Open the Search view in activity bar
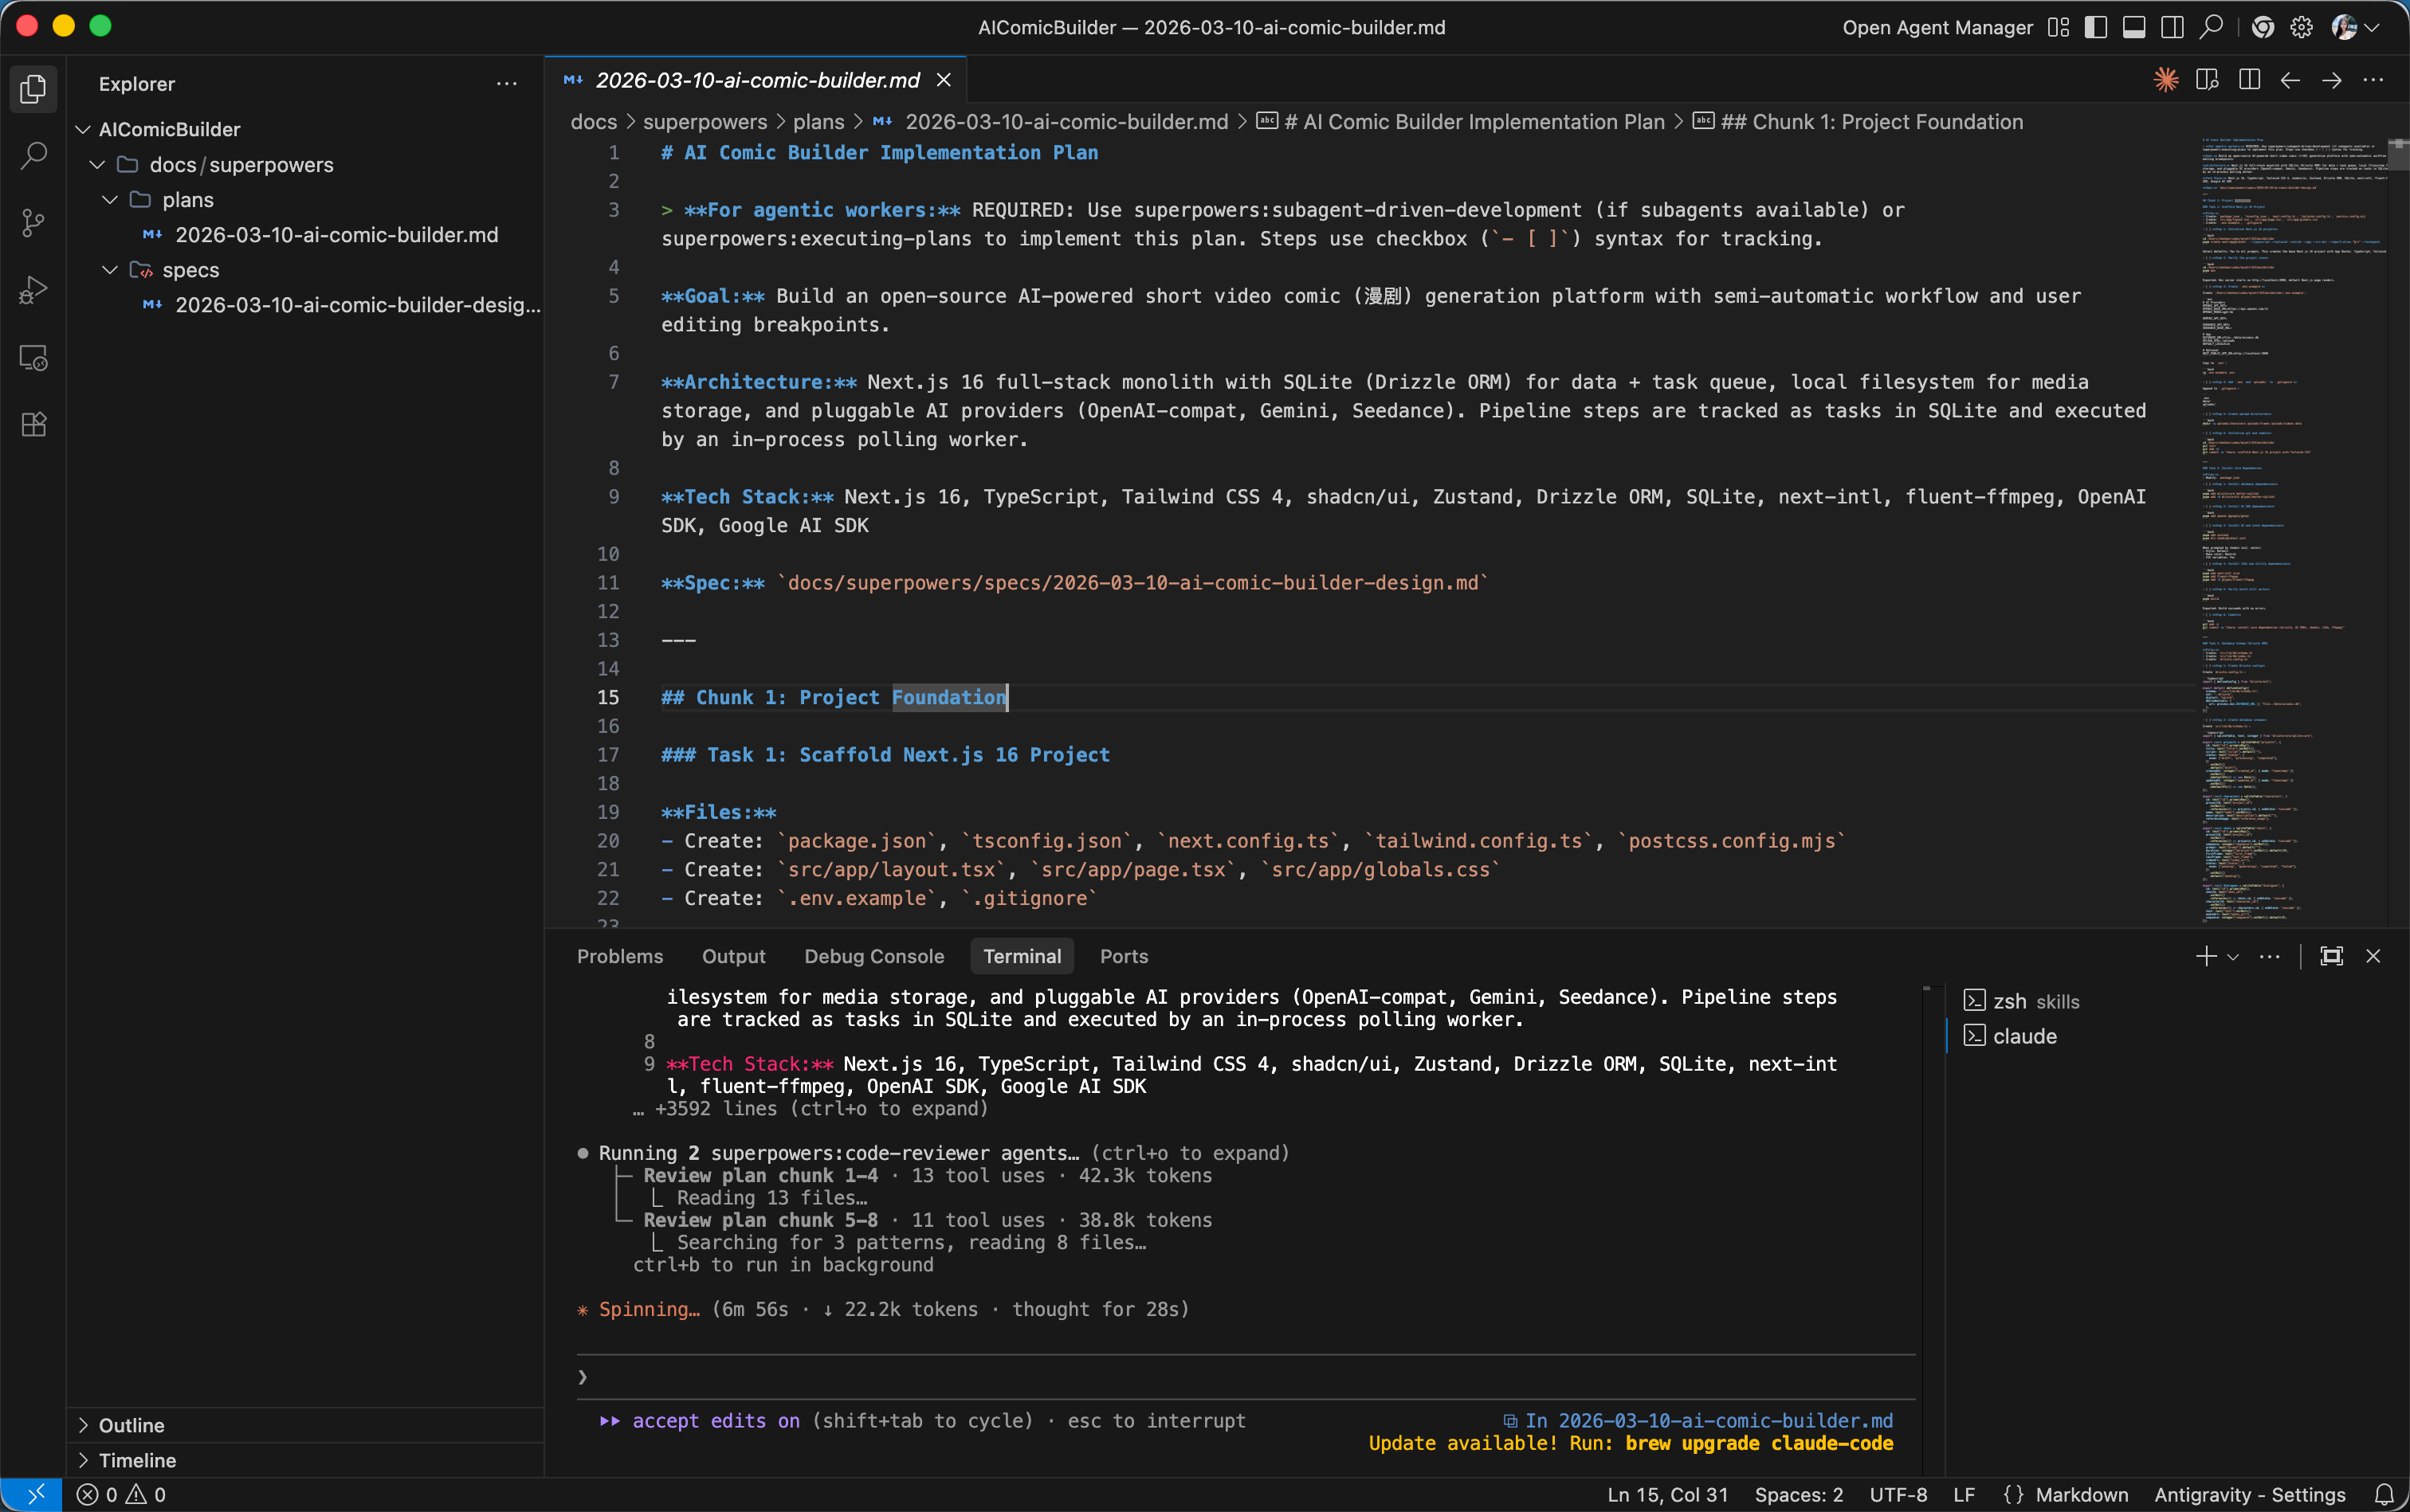2410x1512 pixels. (33, 156)
